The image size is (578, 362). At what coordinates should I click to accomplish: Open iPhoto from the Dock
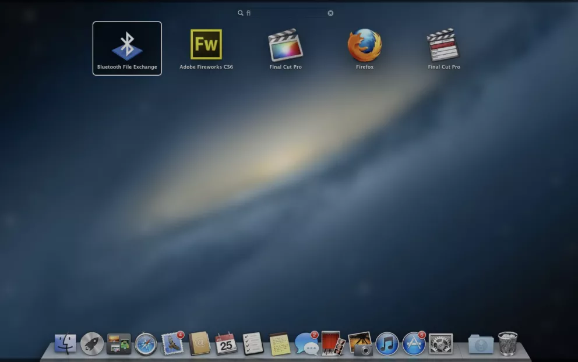[360, 344]
